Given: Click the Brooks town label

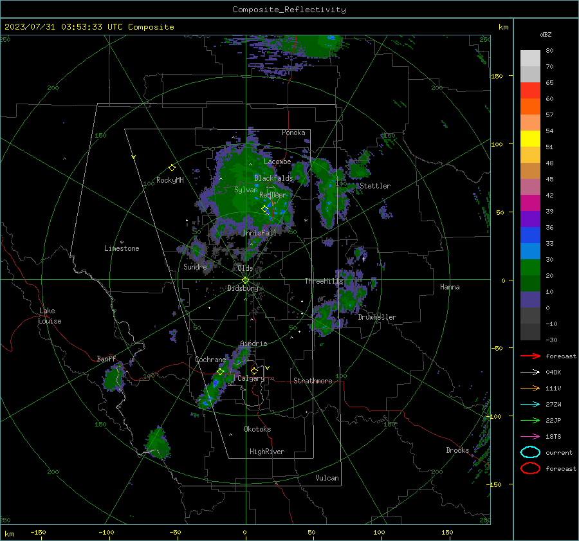Looking at the screenshot, I should coord(457,450).
